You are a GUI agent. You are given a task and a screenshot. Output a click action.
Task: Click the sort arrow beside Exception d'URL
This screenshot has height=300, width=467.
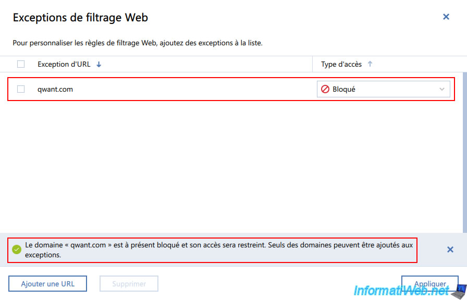tap(99, 65)
